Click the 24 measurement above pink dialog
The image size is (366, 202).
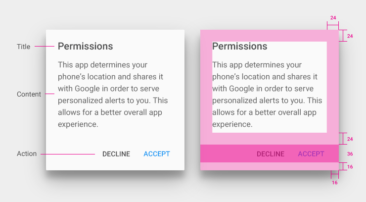[x=333, y=18]
